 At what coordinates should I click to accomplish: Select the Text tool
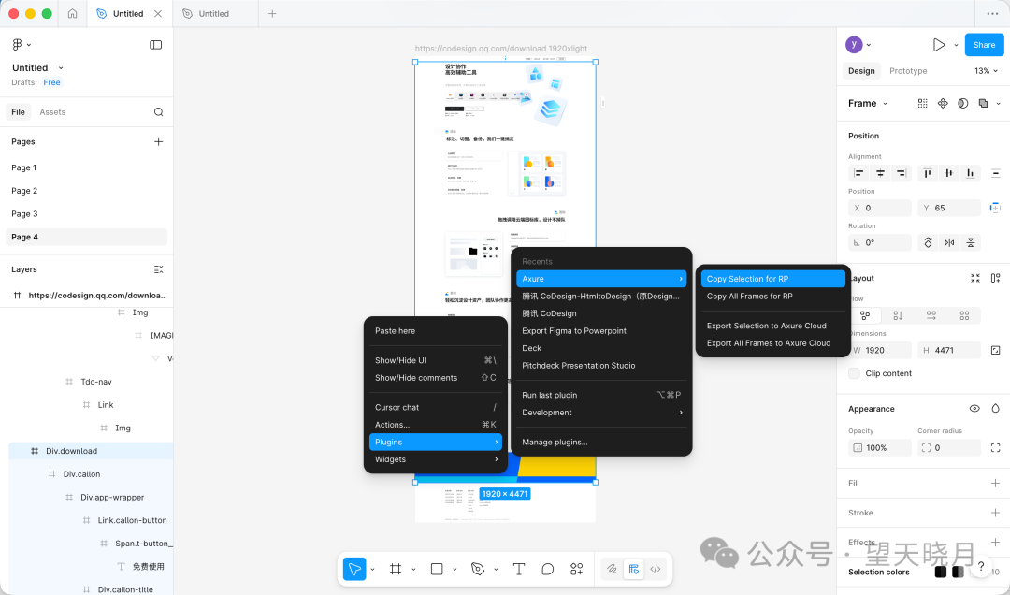coord(518,569)
